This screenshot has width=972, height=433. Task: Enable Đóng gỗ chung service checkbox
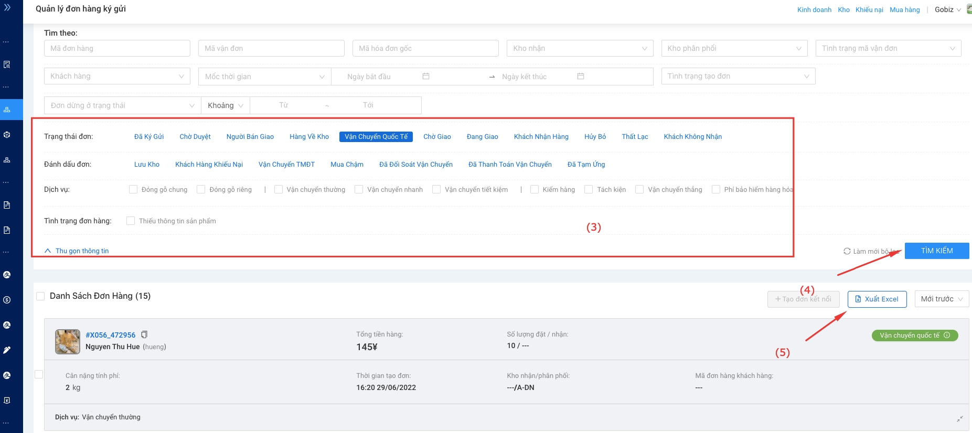[x=133, y=190]
